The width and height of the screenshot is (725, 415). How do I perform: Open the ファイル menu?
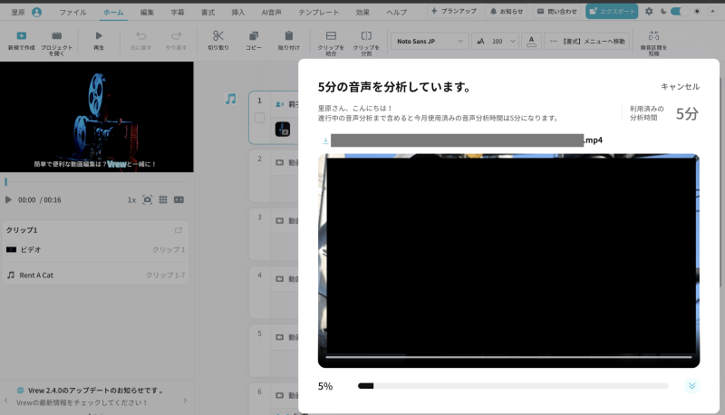coord(72,13)
